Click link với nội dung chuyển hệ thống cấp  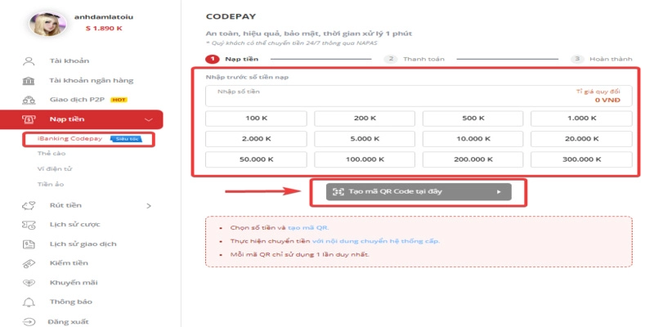pos(375,241)
